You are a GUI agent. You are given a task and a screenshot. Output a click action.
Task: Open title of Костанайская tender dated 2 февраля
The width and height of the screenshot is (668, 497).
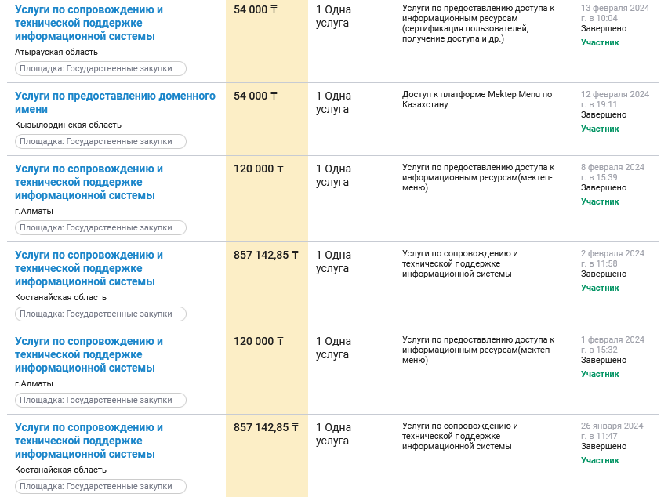tap(89, 268)
